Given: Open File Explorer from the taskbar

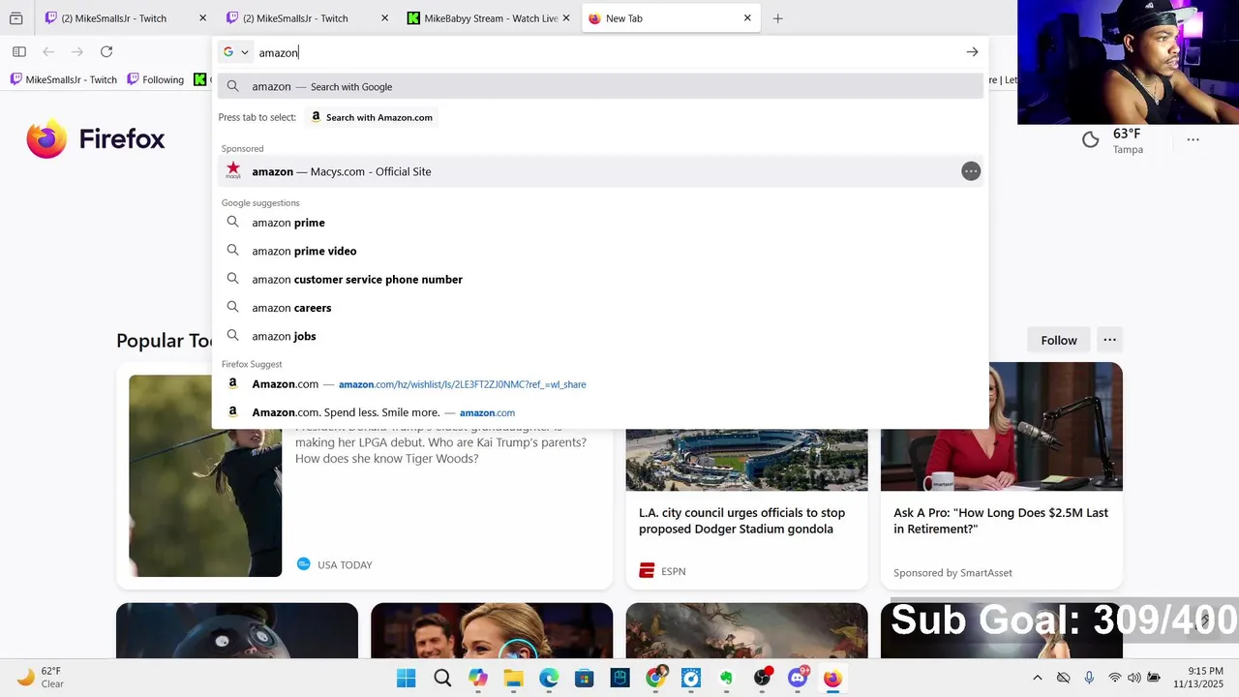Looking at the screenshot, I should tap(513, 678).
